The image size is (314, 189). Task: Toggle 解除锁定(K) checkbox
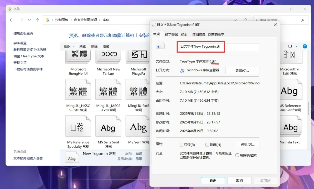237,155
